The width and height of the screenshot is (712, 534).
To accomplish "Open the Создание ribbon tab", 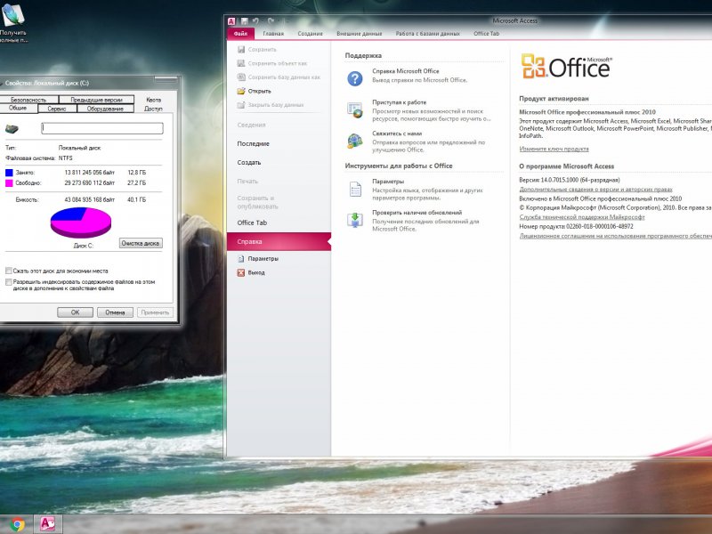I will pyautogui.click(x=310, y=34).
